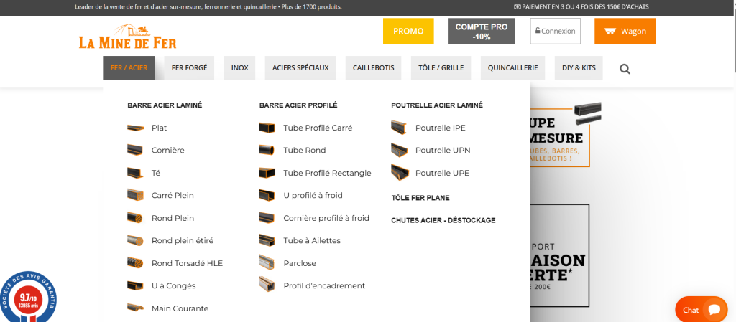The width and height of the screenshot is (736, 322).
Task: Open the FER / ACIER menu
Action: pyautogui.click(x=129, y=68)
